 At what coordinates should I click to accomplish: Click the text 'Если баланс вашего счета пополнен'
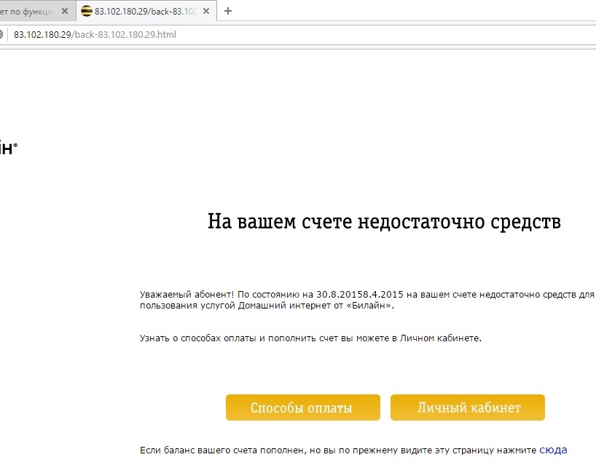222,450
